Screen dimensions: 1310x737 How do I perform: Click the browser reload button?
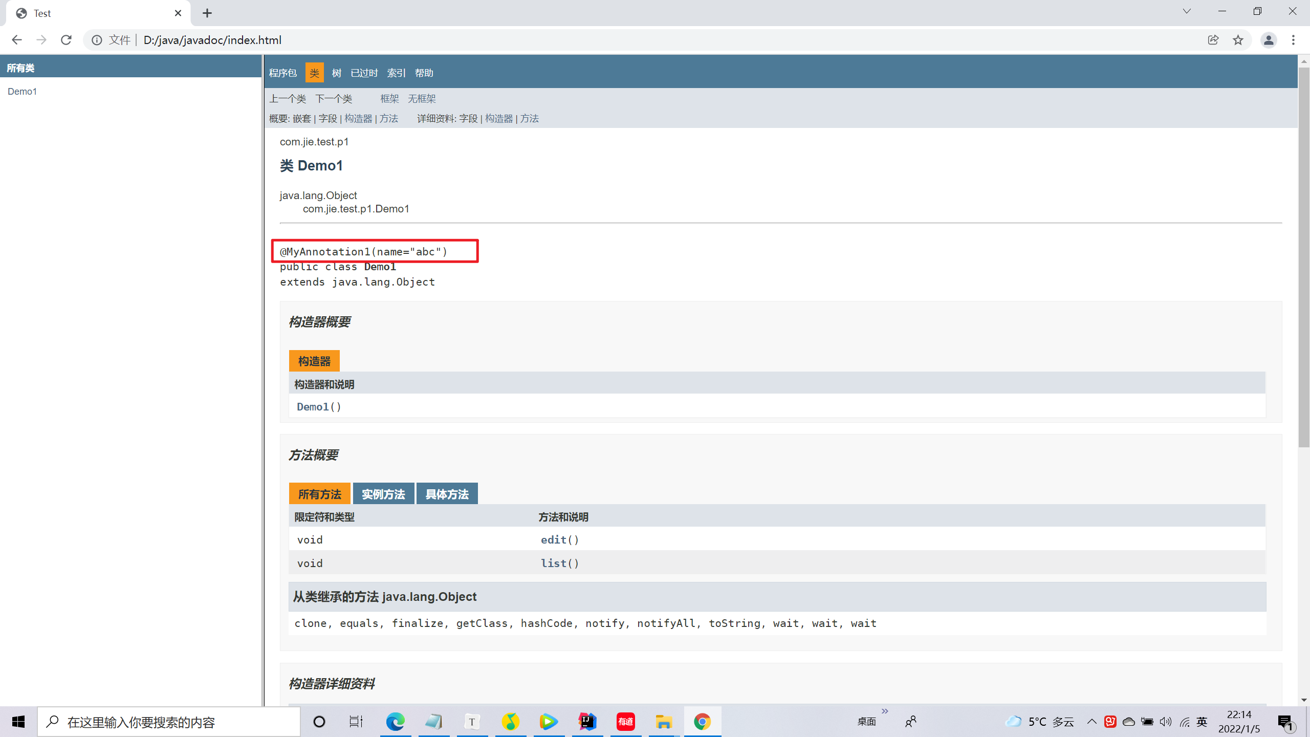(x=66, y=40)
